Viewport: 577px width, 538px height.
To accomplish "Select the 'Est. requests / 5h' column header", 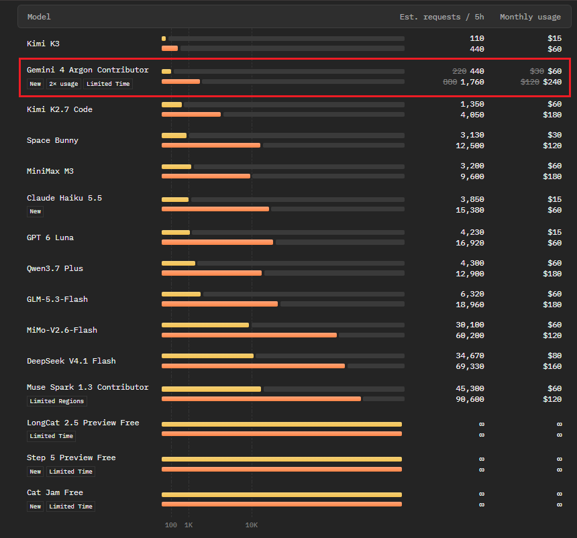I will pyautogui.click(x=441, y=17).
